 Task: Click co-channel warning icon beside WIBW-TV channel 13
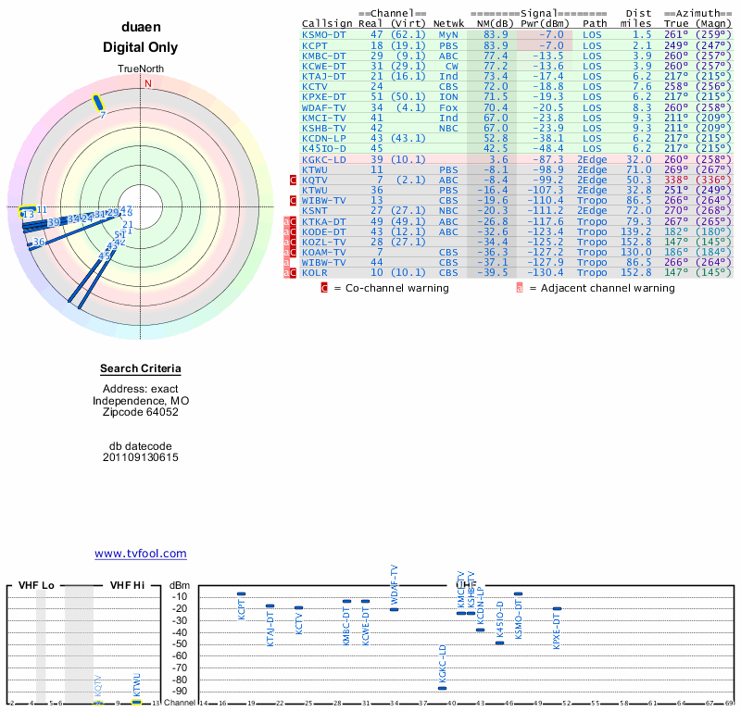point(293,200)
